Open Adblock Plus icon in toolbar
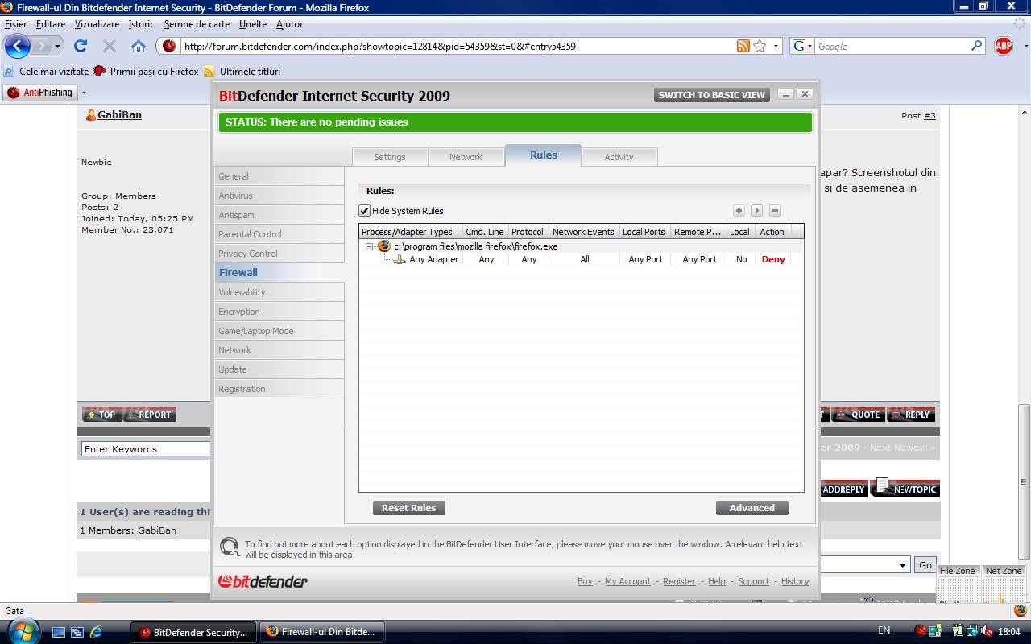This screenshot has height=644, width=1031. point(1004,46)
